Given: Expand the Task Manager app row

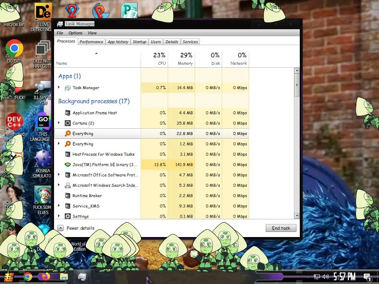Looking at the screenshot, I should [59, 87].
